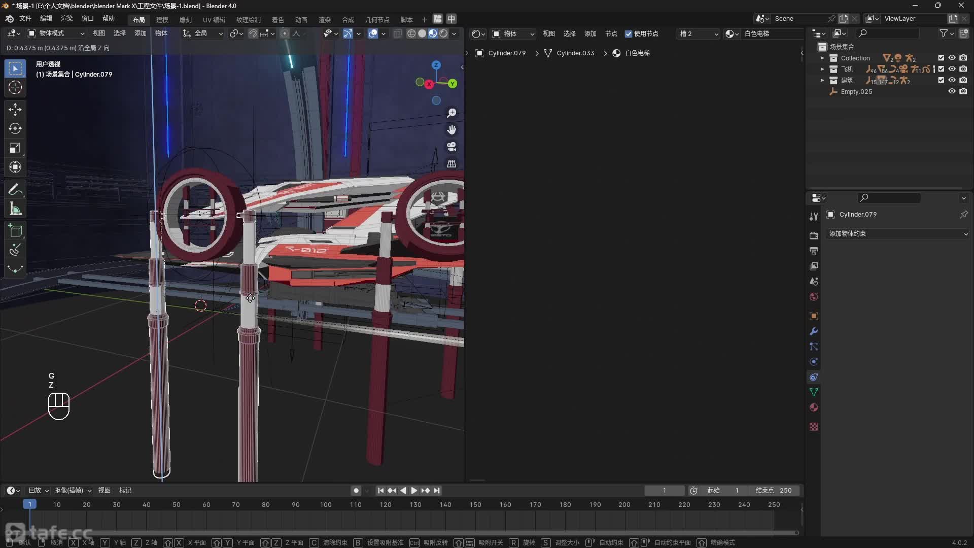Open the 文件 menu

(25, 18)
